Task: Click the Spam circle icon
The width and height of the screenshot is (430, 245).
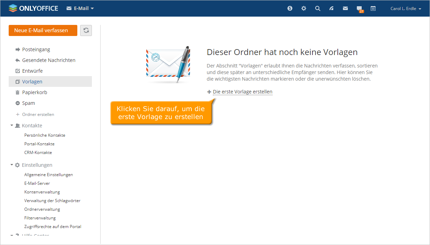Action: [18, 103]
